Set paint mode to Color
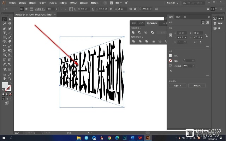Screen dimensions: 226x141 click(4, 94)
